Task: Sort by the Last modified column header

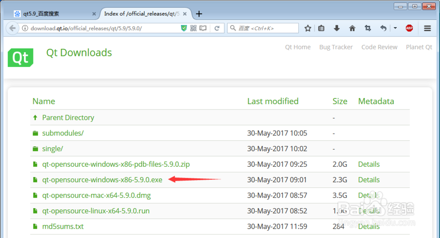Action: (273, 101)
